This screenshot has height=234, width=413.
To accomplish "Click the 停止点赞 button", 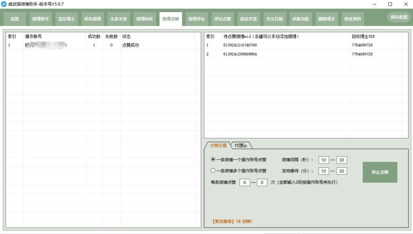I will tap(380, 172).
